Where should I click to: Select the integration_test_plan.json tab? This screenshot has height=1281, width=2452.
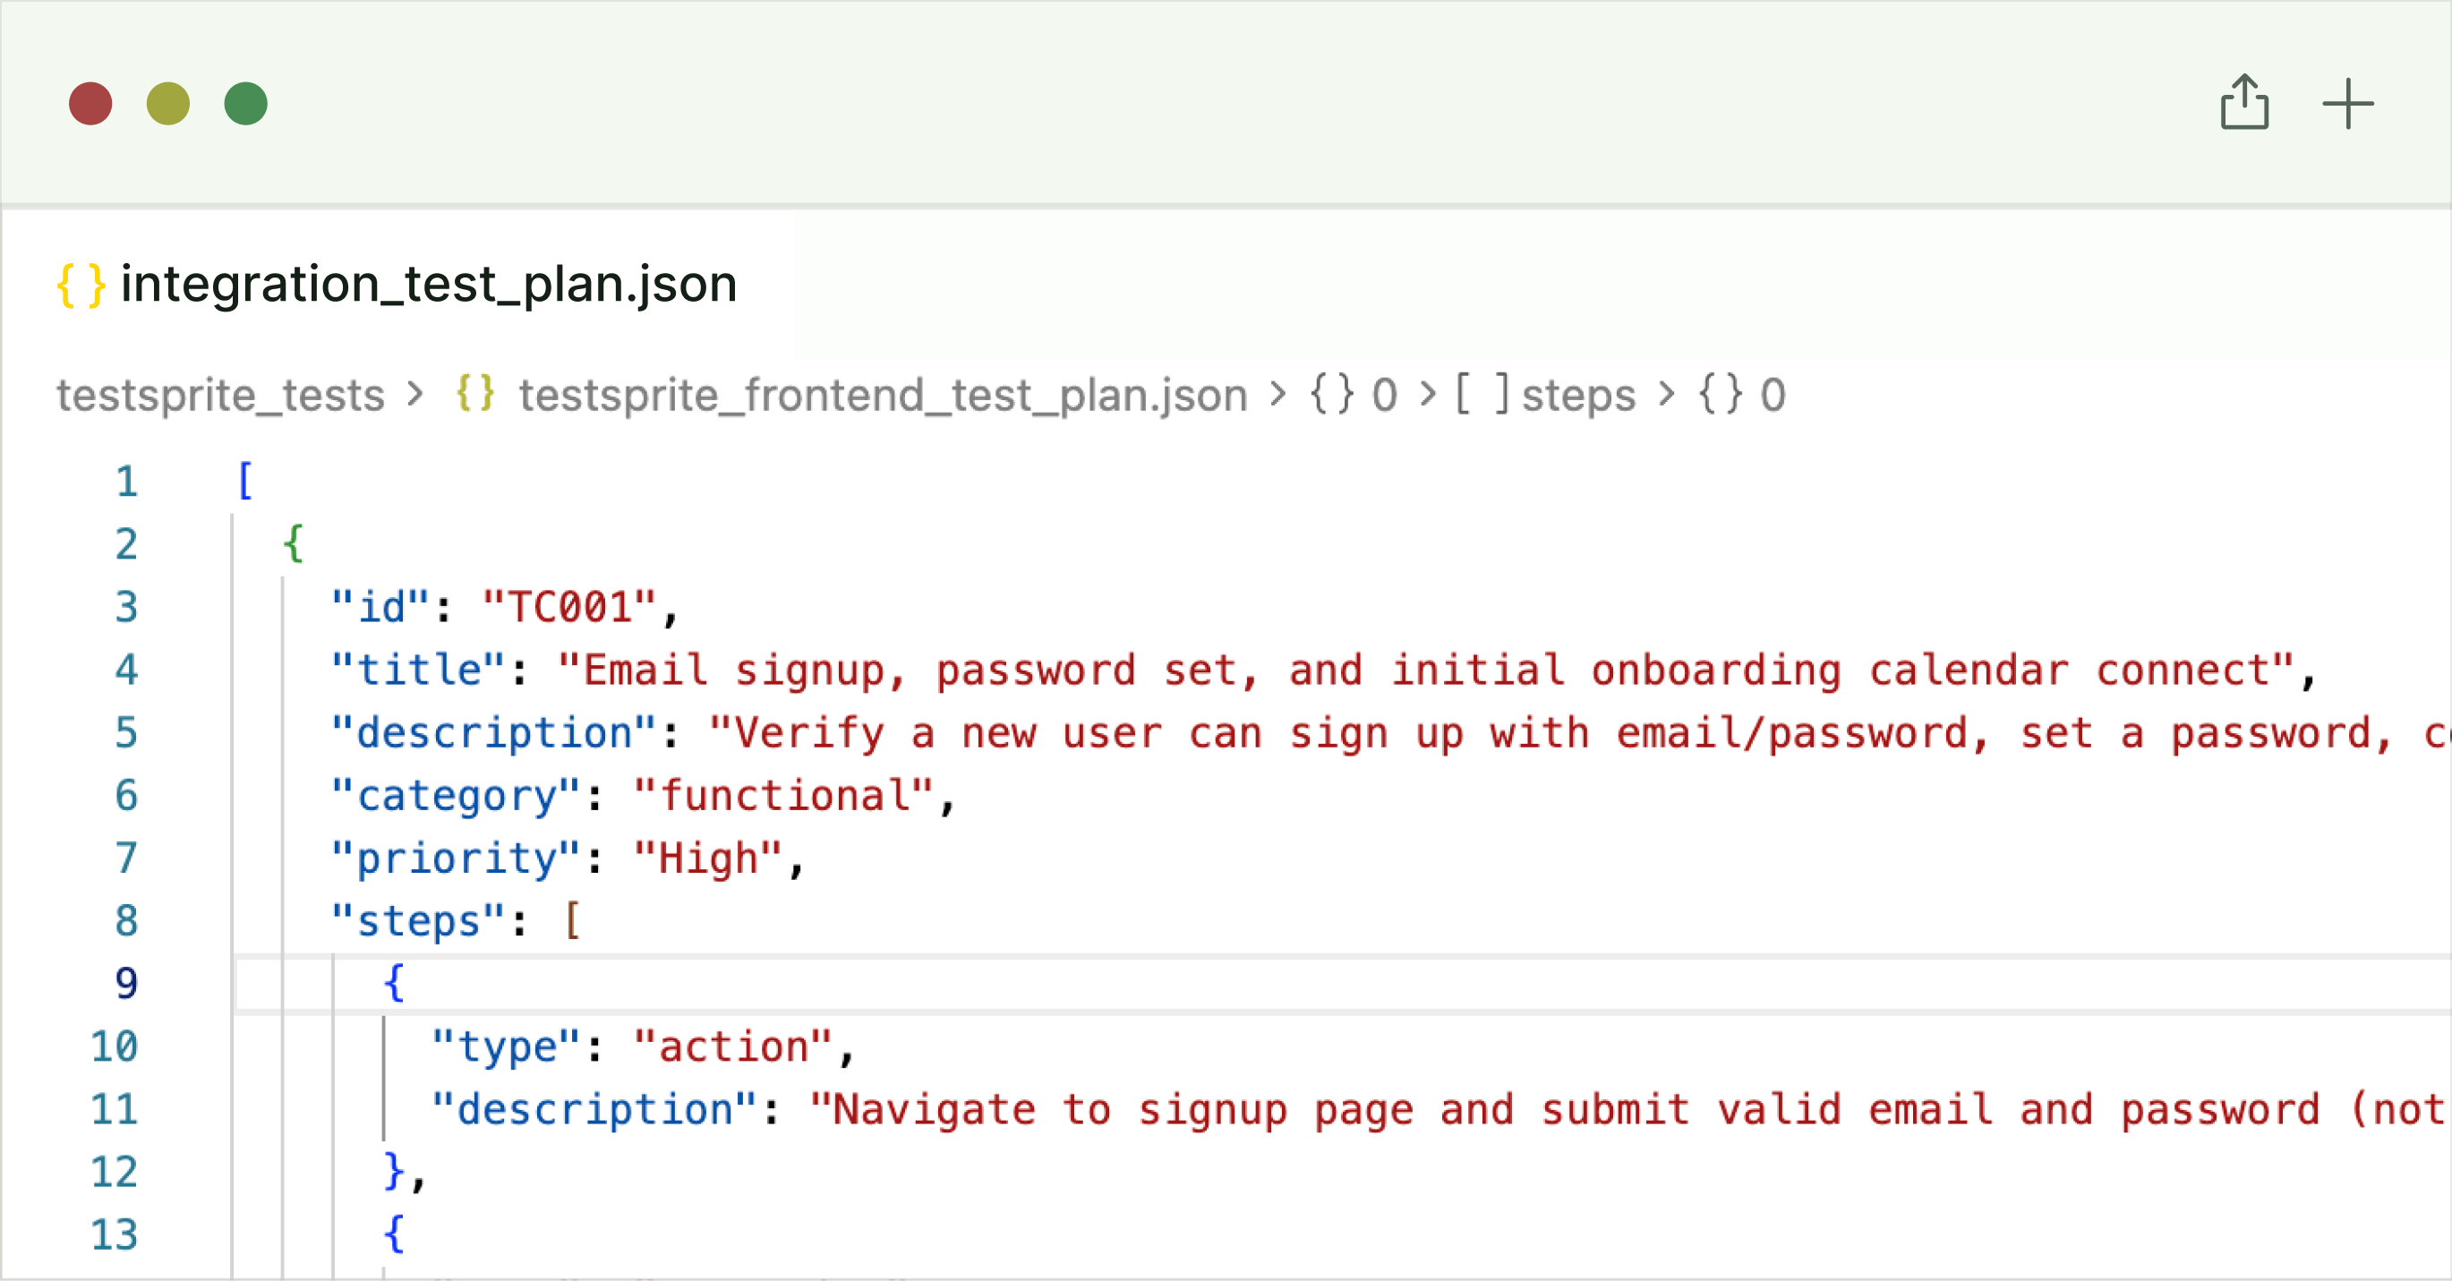point(397,284)
